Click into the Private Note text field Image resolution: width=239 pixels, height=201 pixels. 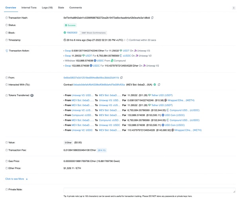(149, 190)
